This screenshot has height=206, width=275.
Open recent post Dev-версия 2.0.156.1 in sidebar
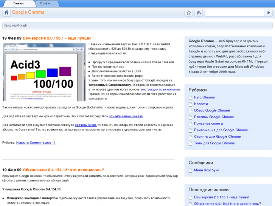pos(222,197)
